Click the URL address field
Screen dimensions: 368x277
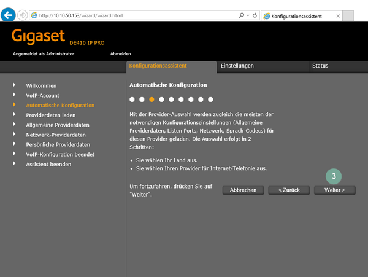(x=135, y=15)
